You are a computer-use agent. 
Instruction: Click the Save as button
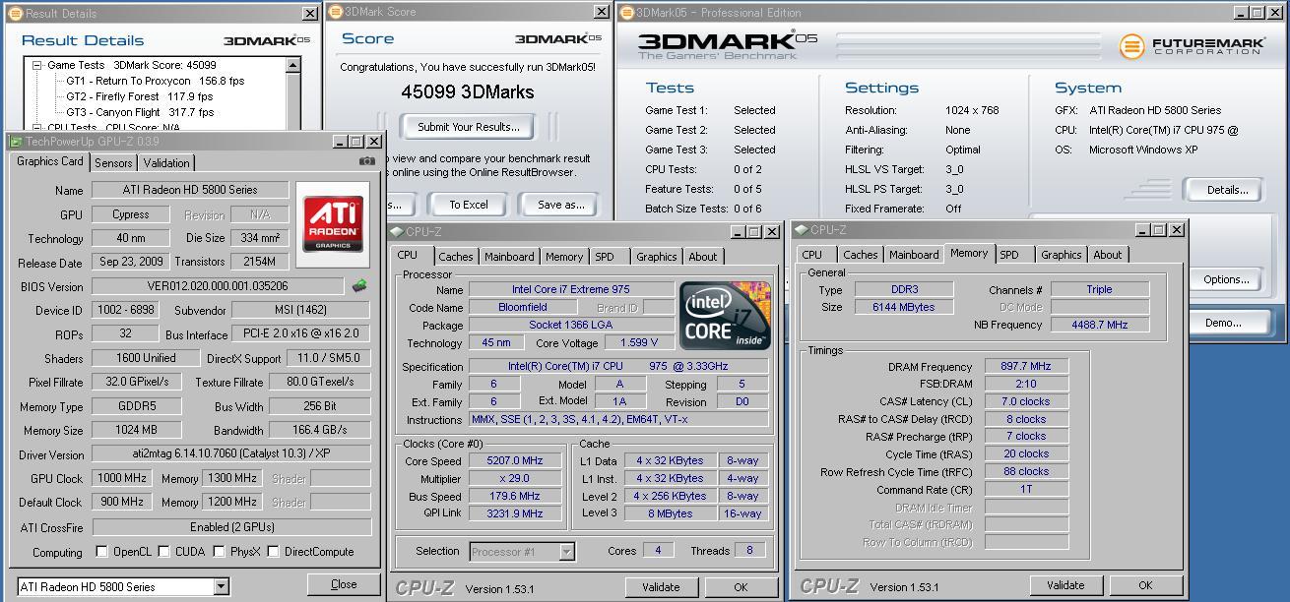561,205
